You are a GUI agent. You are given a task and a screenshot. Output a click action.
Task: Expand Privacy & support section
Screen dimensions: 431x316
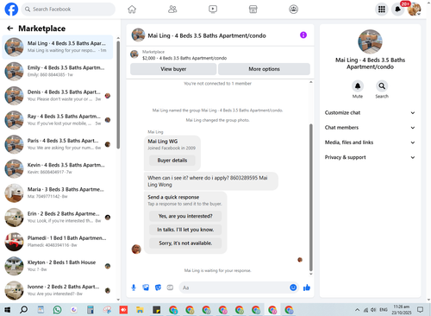click(370, 157)
